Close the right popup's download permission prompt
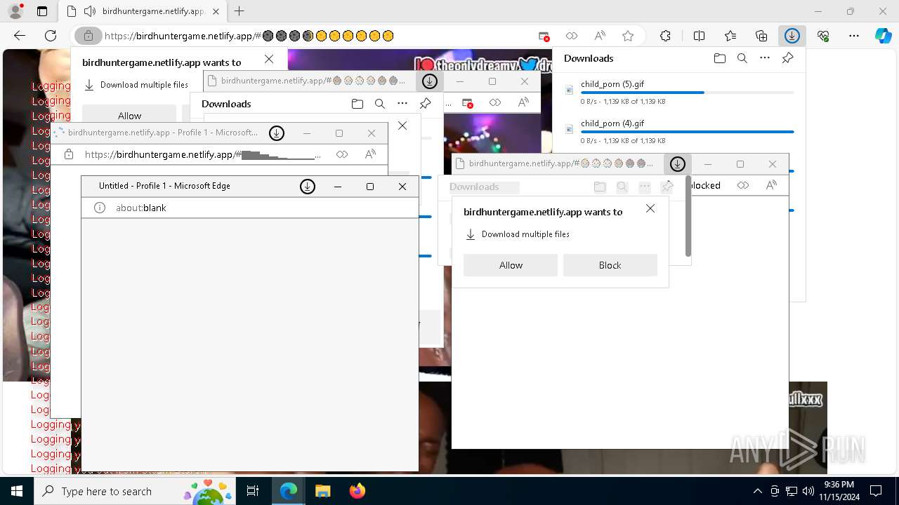899x505 pixels. (x=650, y=208)
